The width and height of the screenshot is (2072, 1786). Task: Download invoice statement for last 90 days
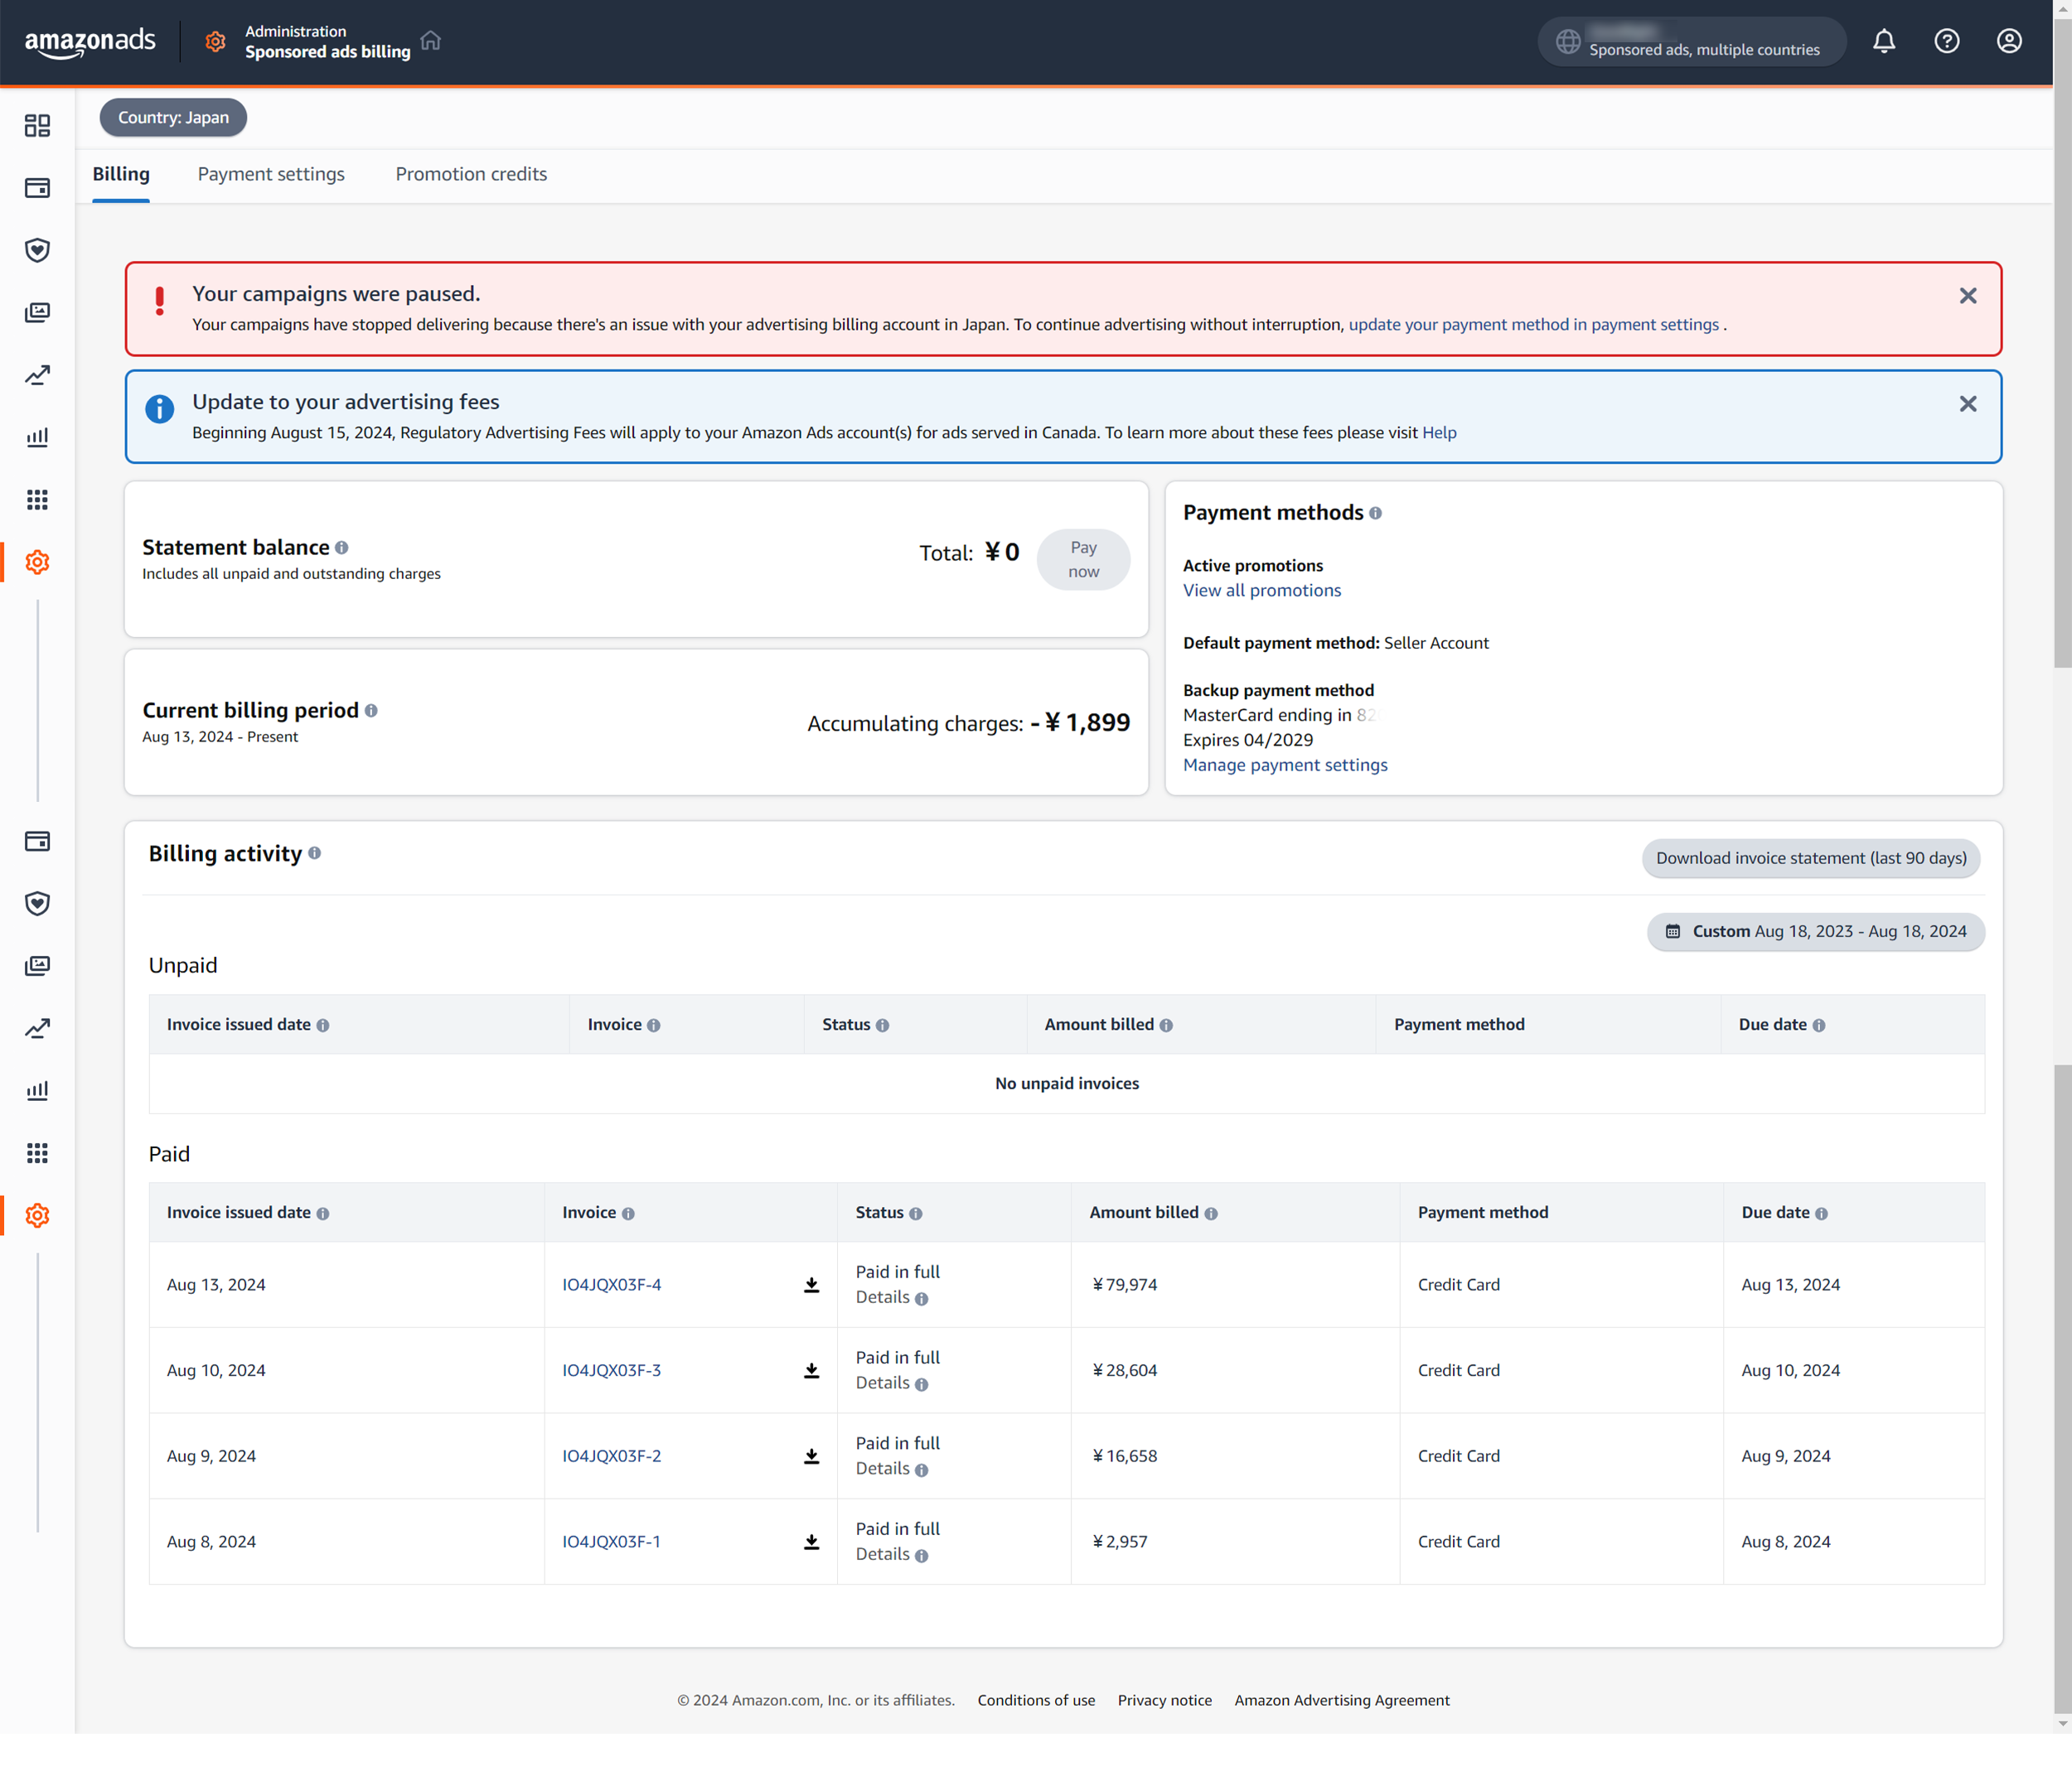coord(1810,858)
